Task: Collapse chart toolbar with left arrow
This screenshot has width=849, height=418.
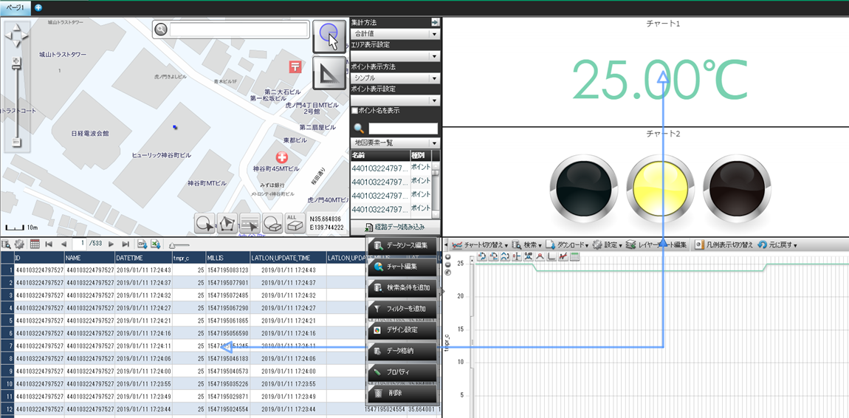Action: click(446, 244)
